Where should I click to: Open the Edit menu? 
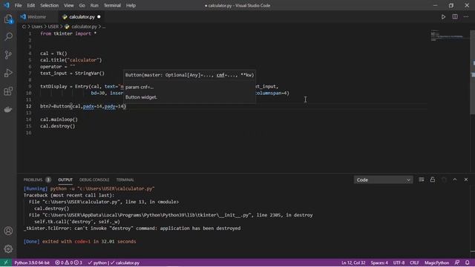[x=31, y=5]
